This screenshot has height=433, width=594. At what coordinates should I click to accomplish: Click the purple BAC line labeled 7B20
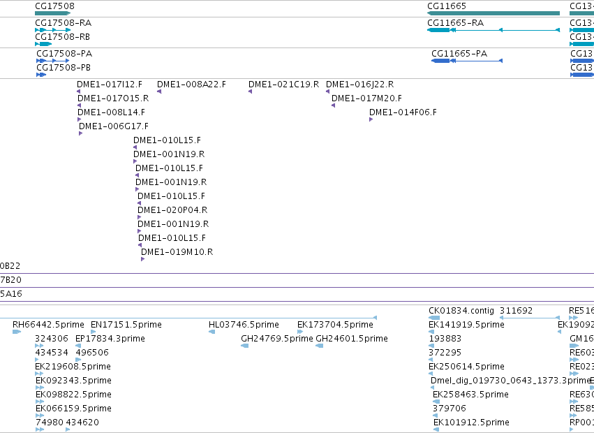pyautogui.click(x=297, y=288)
